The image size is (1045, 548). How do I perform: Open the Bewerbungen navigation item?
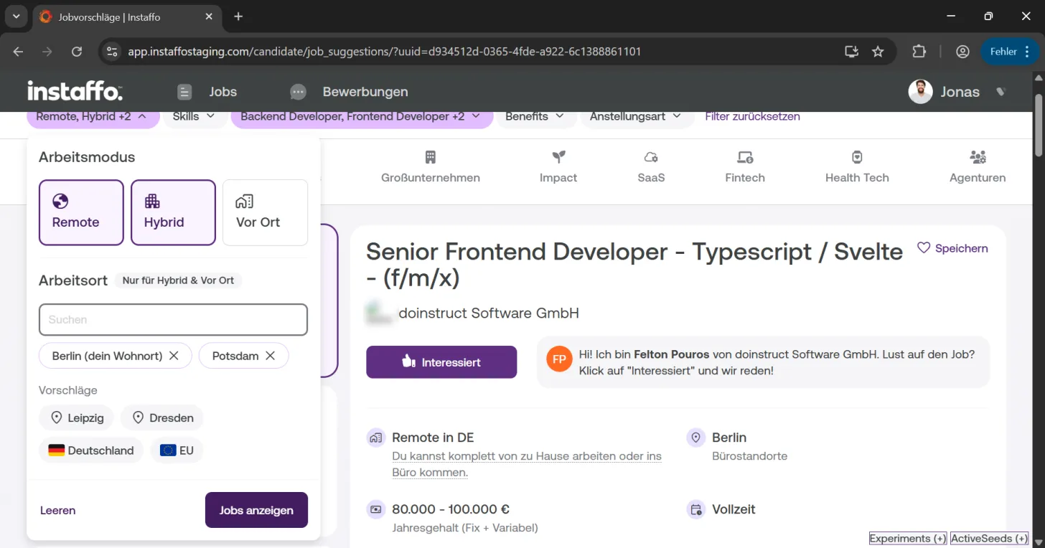349,92
